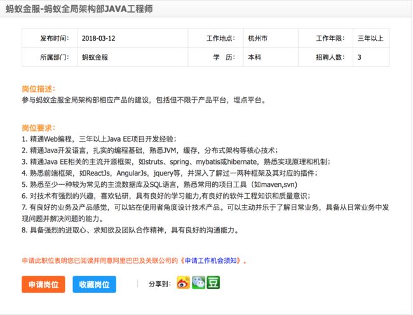Click the work experience value 三年以上
This screenshot has height=315, width=413.
pos(370,38)
